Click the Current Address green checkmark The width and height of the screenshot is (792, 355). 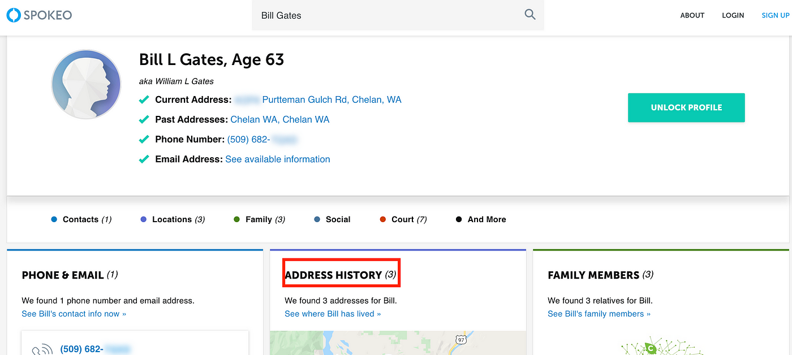coord(144,100)
